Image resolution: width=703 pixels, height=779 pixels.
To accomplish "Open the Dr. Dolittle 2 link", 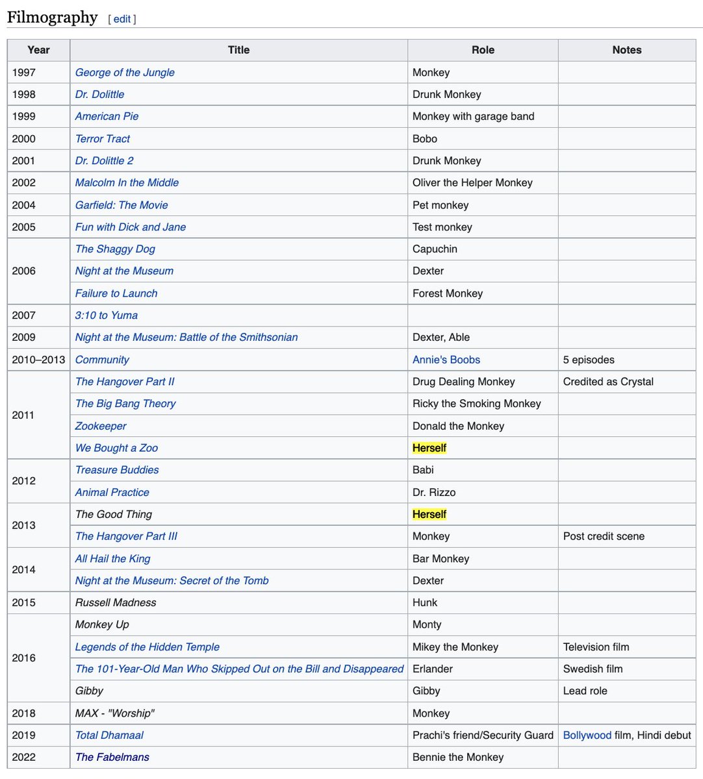I will coord(104,161).
